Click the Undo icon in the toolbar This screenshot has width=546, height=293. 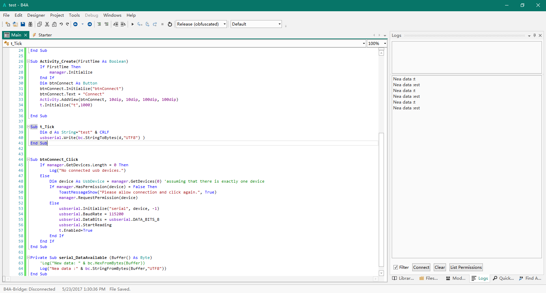[x=61, y=24]
